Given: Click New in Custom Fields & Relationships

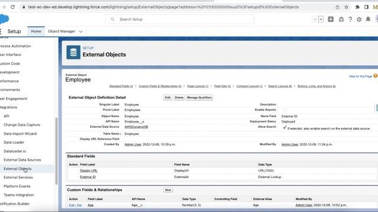Looking at the screenshot, I should 168,190.
